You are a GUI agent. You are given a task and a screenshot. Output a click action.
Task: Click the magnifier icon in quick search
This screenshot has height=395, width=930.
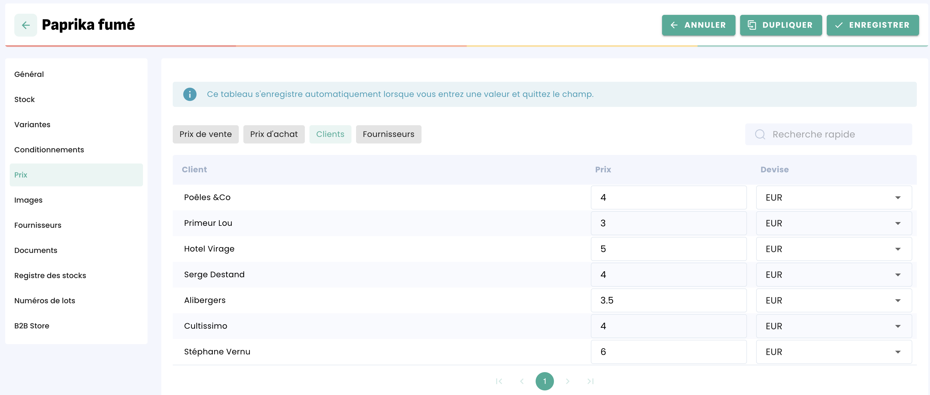tap(760, 134)
